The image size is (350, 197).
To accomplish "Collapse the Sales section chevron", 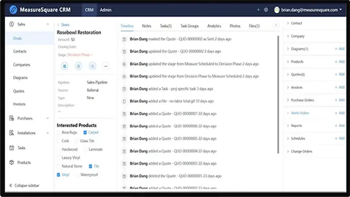I will point(47,24).
